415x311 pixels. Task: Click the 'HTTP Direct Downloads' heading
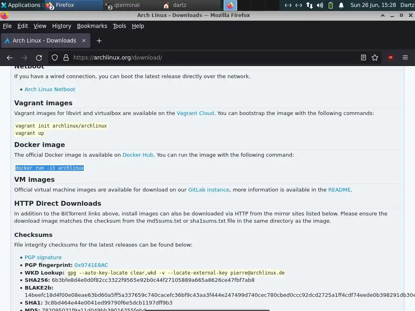58,203
